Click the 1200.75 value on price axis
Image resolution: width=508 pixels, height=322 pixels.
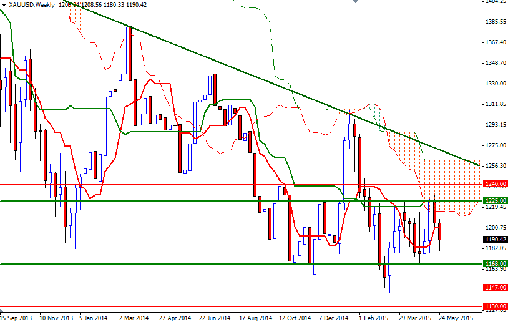pyautogui.click(x=496, y=228)
